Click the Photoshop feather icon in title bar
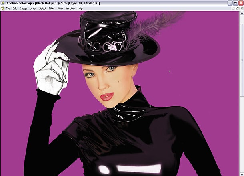 point(3,3)
